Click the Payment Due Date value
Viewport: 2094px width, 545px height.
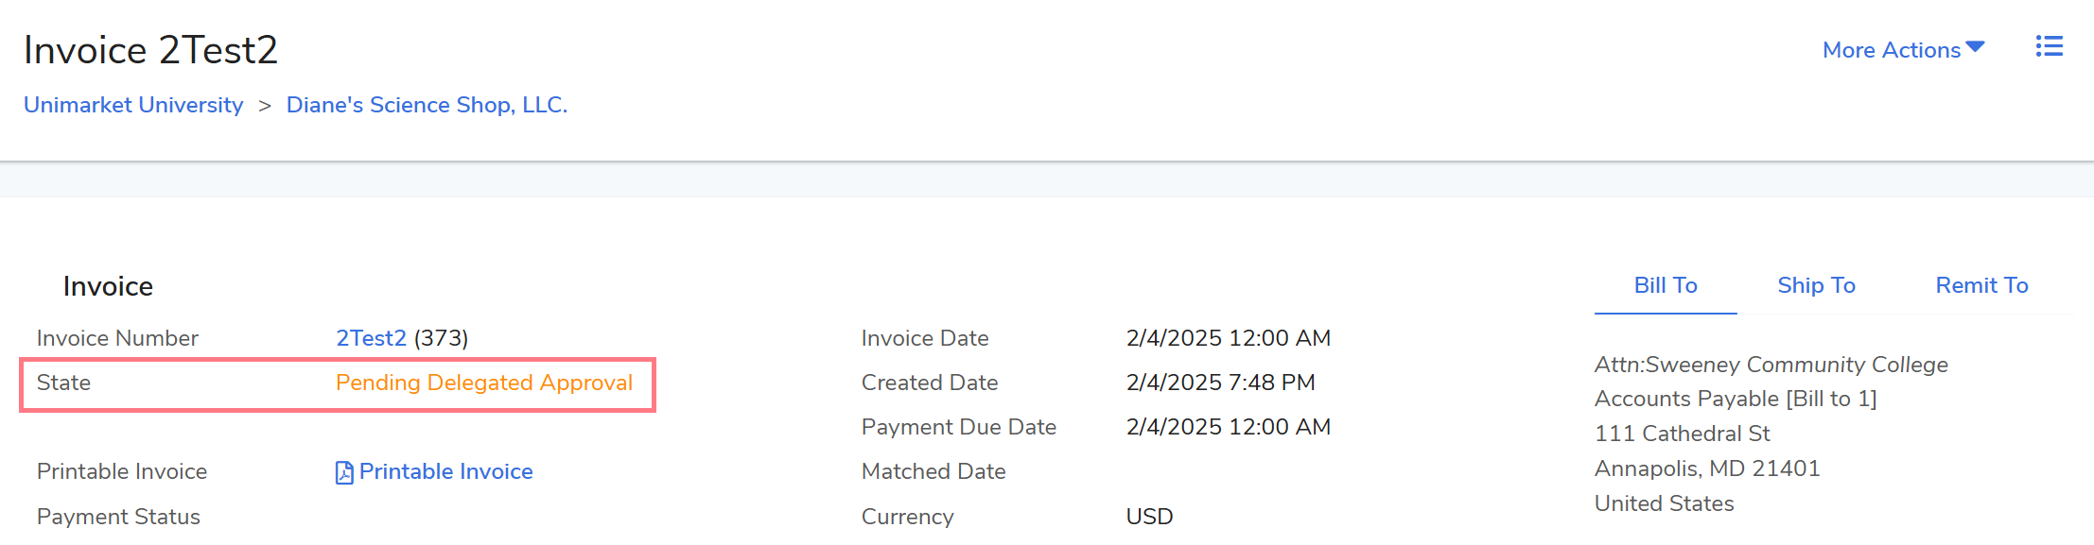[1228, 427]
